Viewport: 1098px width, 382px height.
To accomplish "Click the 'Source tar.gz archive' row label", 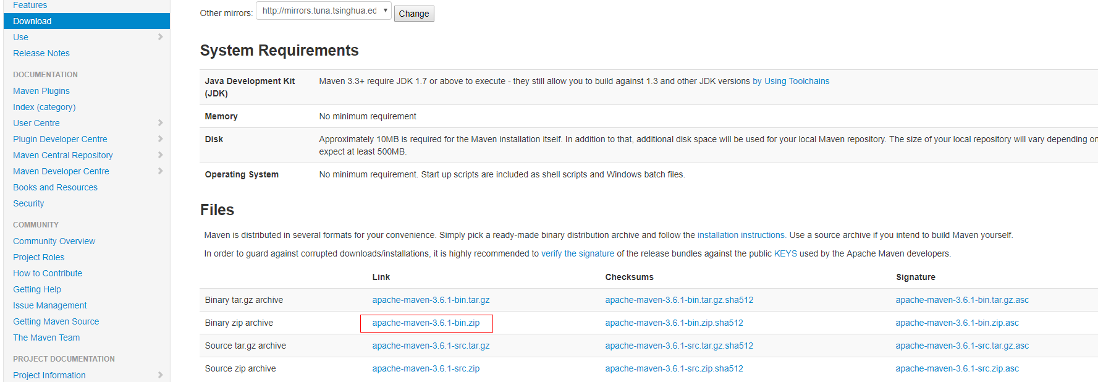I will 245,346.
